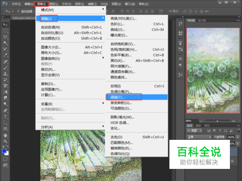The width and height of the screenshot is (242, 181).
Task: Select the Polygonal Lasso tool
Action: coord(5,37)
